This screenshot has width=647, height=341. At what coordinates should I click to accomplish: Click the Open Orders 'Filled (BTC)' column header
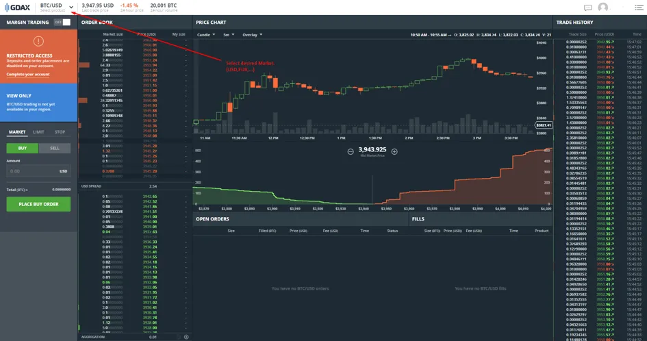tap(268, 231)
